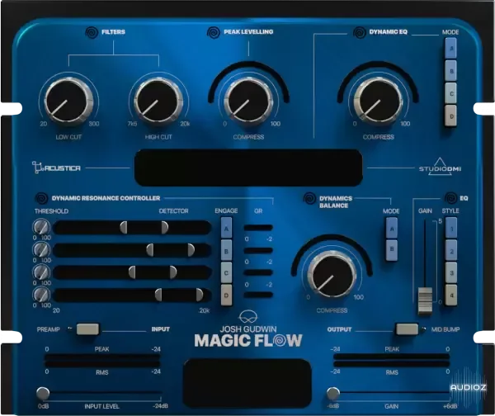The height and width of the screenshot is (416, 495).
Task: Click band C threshold knob
Action: point(42,272)
